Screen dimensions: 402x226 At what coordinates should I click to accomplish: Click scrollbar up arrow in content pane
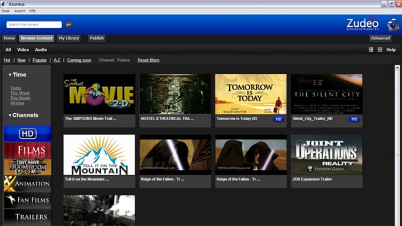click(397, 67)
